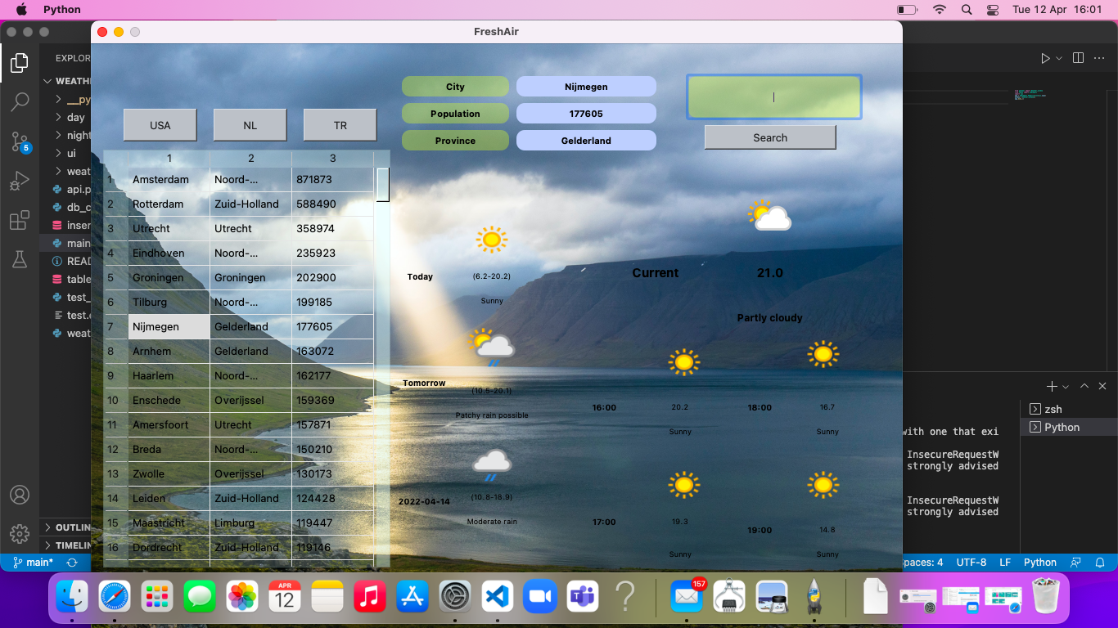Open the READ info file in Explorer
This screenshot has width=1118, height=628.
point(67,261)
